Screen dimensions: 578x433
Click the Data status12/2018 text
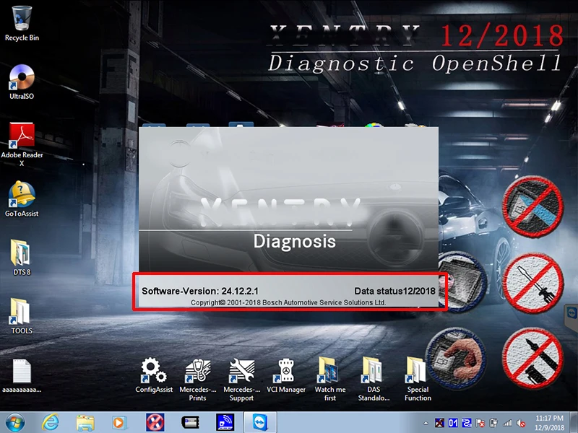[x=394, y=291]
